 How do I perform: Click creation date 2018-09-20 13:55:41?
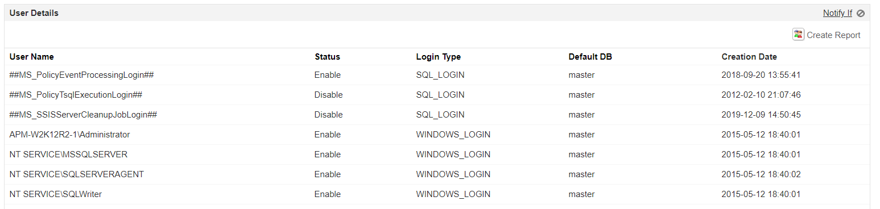click(x=761, y=75)
